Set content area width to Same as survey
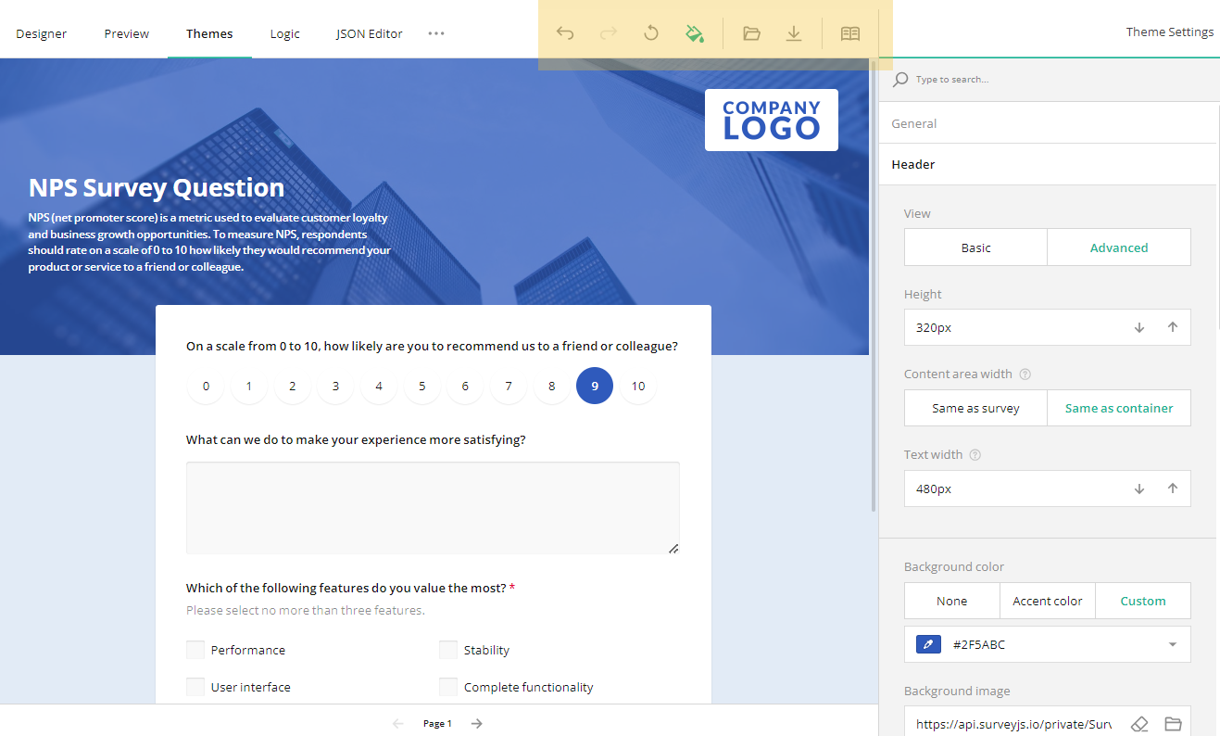This screenshot has height=736, width=1220. click(x=975, y=408)
